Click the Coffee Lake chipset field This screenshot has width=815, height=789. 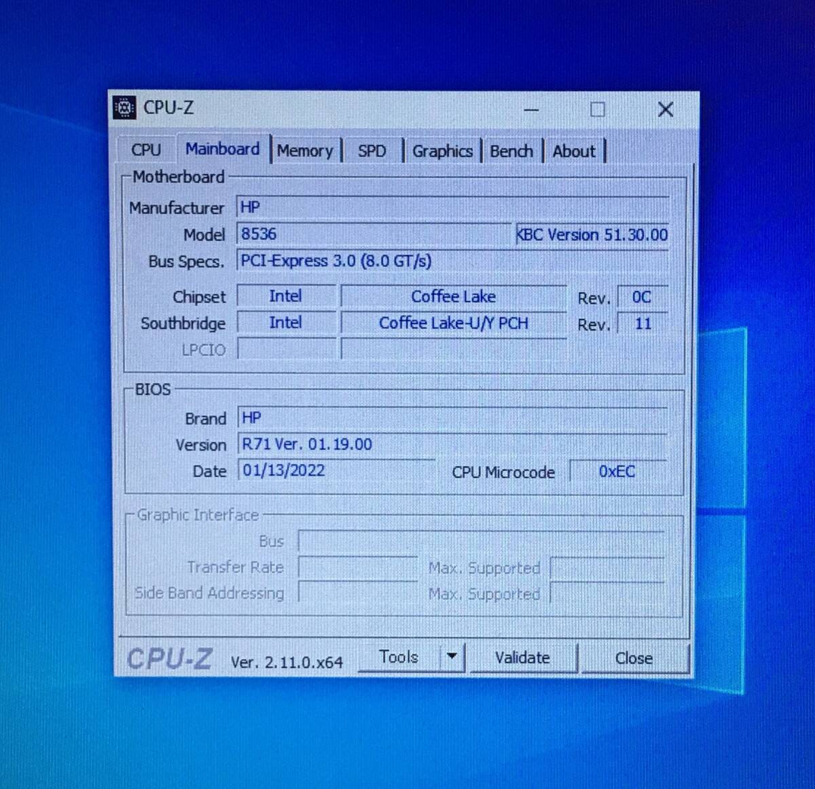(x=453, y=297)
